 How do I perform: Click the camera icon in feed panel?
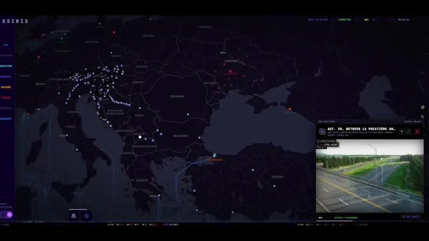click(x=322, y=132)
